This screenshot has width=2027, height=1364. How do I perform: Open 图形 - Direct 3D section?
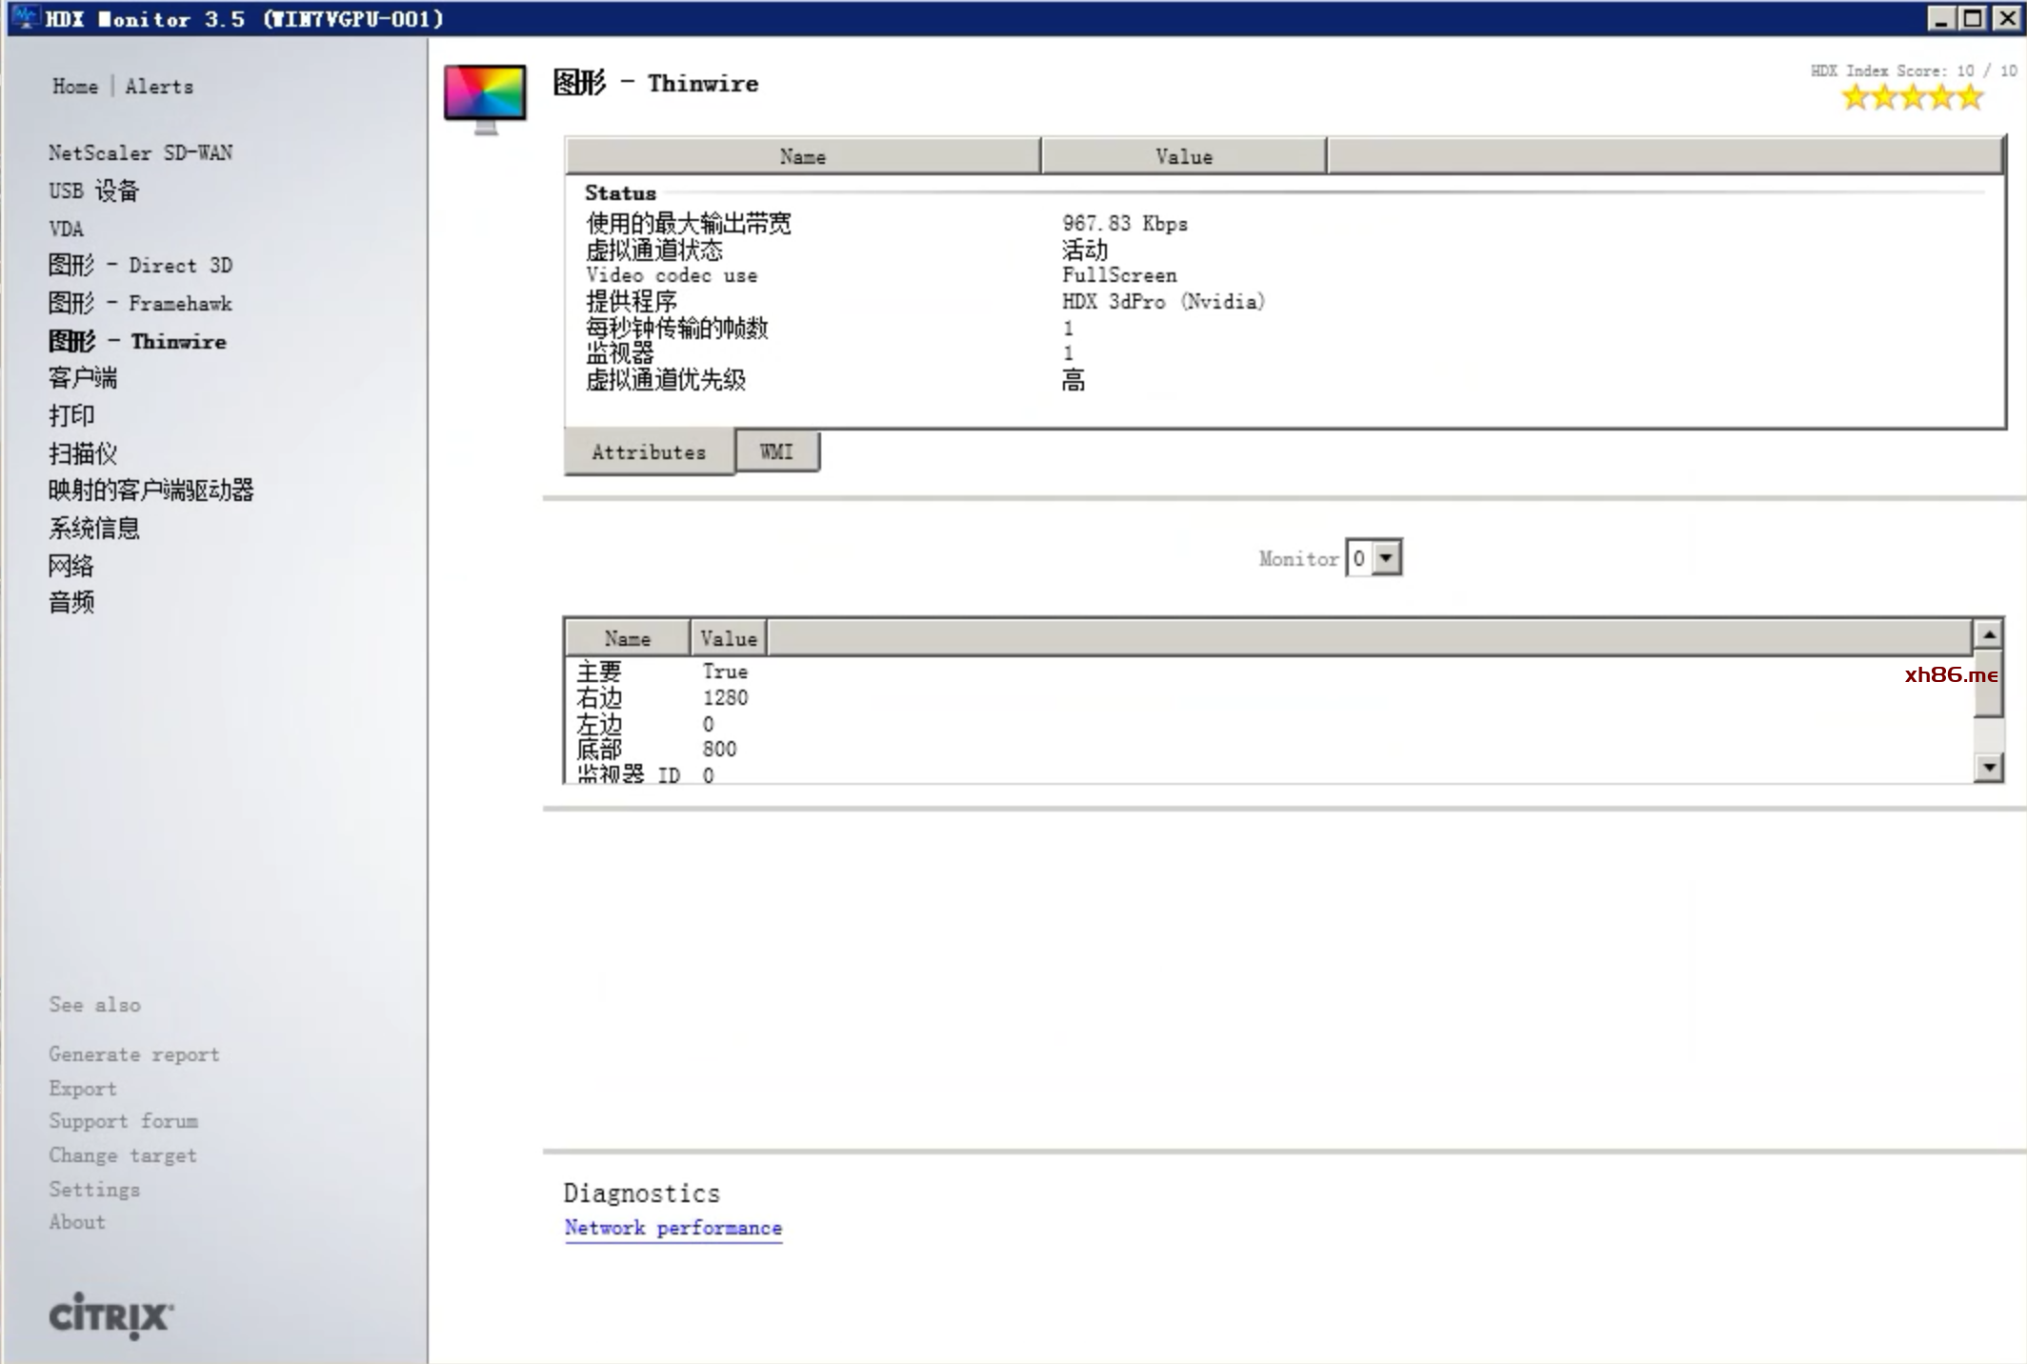[140, 265]
